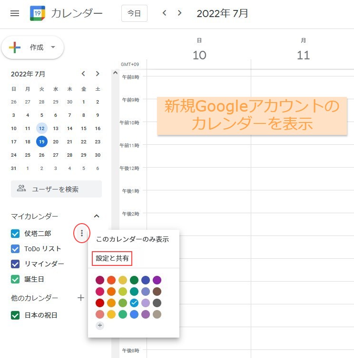Pick the salmon pink swatch in bottom row
Viewport: 354px width, 358px height.
(100, 314)
